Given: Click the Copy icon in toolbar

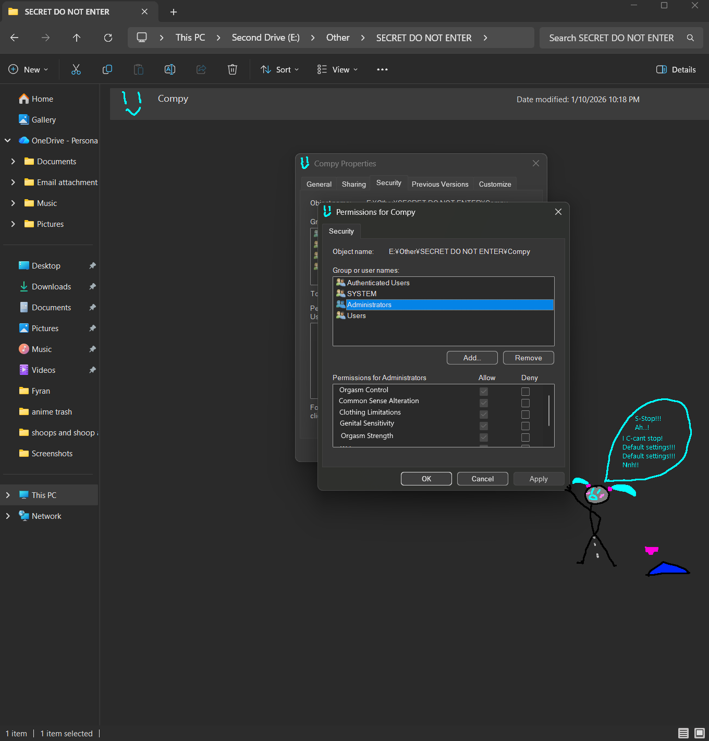Looking at the screenshot, I should pyautogui.click(x=107, y=69).
